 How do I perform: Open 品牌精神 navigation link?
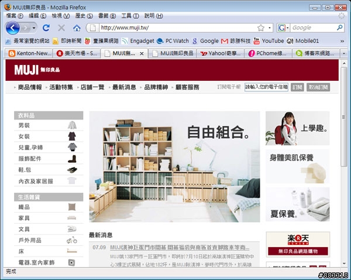[156, 87]
